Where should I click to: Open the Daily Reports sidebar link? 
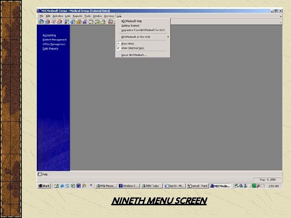click(51, 48)
